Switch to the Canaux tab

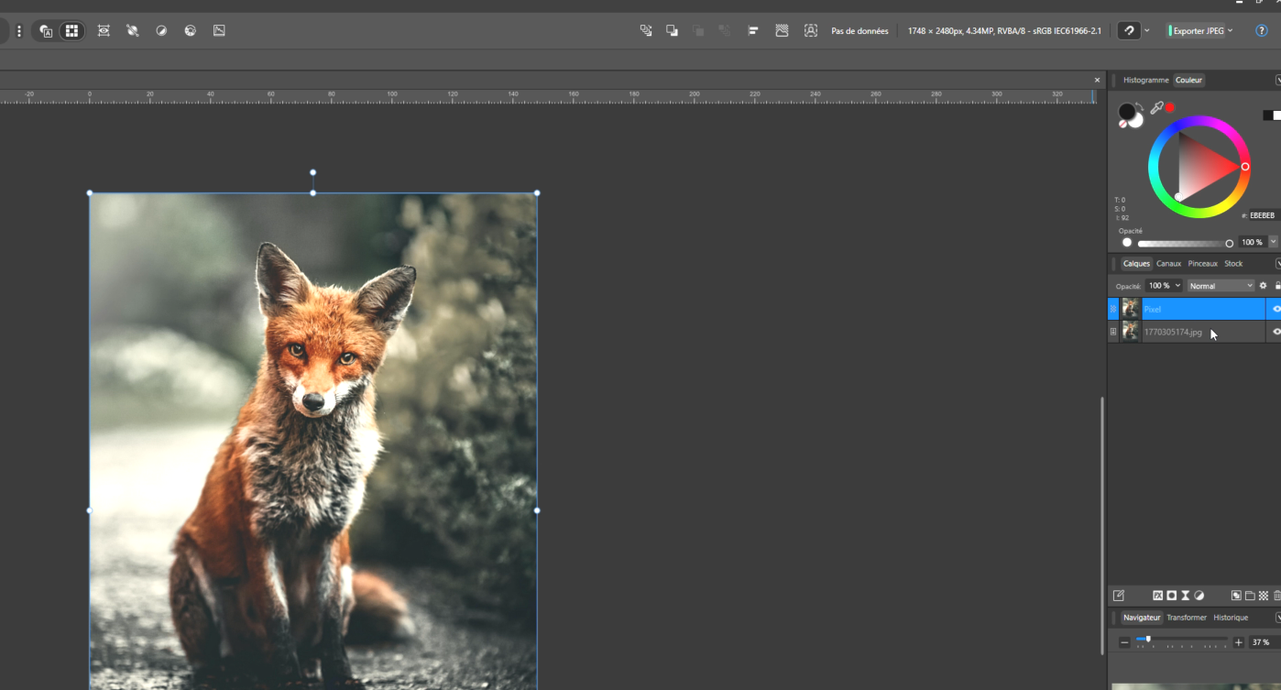(1168, 264)
